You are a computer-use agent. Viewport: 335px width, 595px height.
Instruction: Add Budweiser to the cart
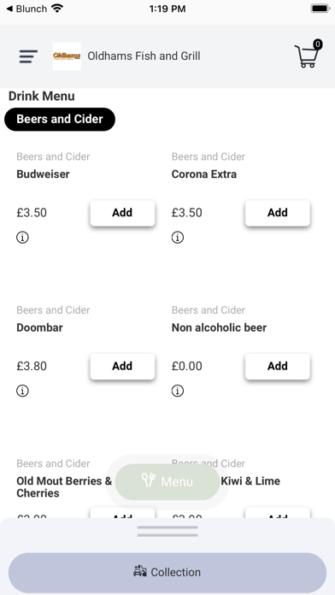pyautogui.click(x=122, y=213)
